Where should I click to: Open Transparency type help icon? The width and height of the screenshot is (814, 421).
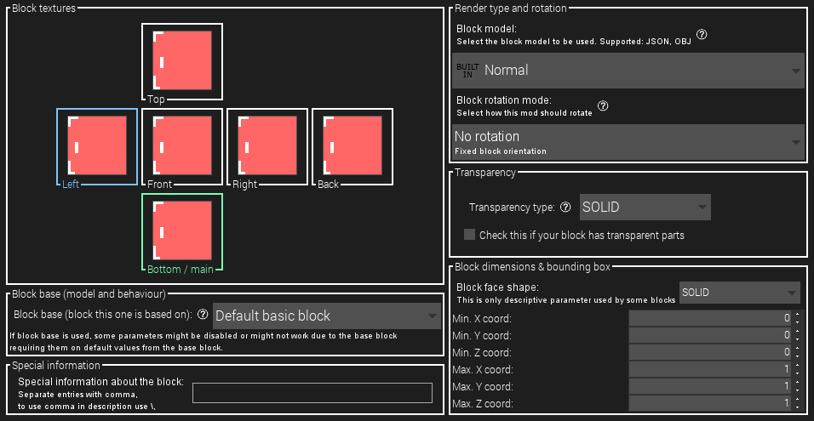tap(565, 208)
